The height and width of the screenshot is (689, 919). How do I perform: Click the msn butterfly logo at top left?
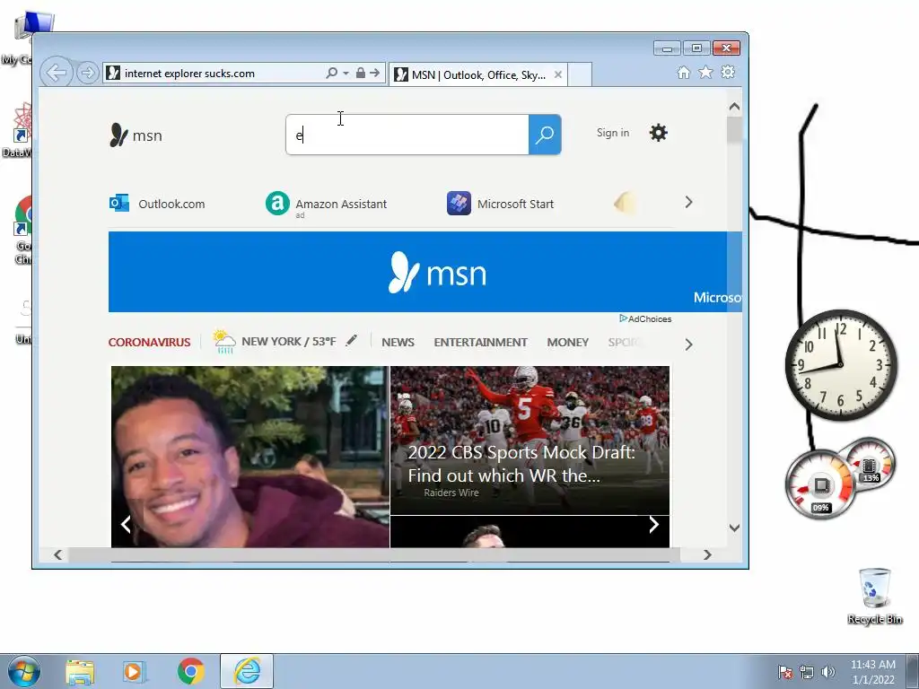point(136,135)
